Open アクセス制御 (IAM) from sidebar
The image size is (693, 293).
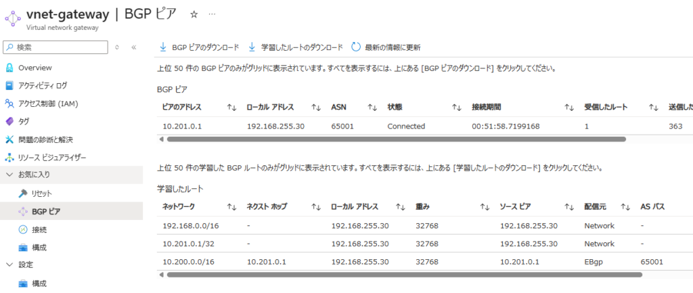(x=47, y=104)
